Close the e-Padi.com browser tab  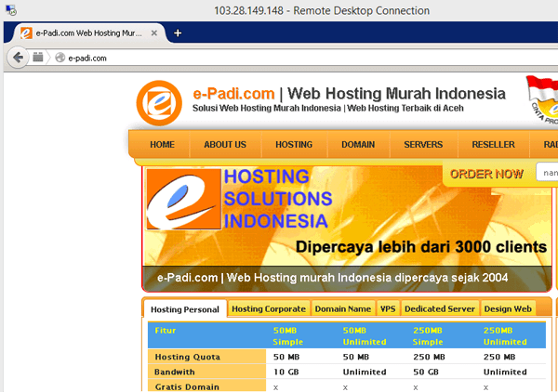tap(154, 33)
